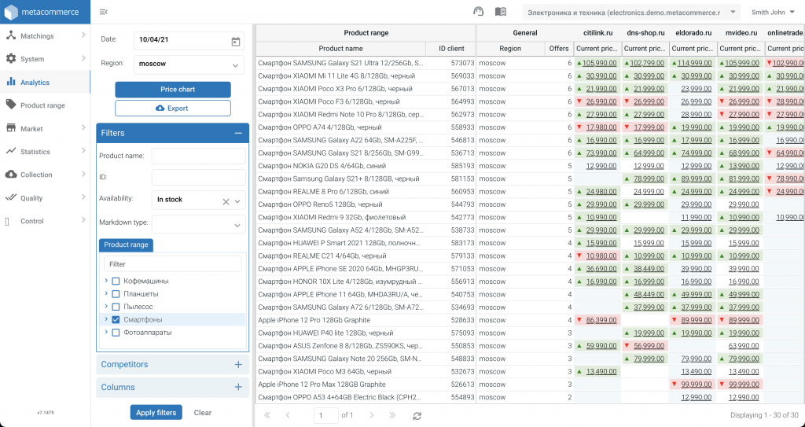Check the Кофемашины checkbox
Image resolution: width=805 pixels, height=427 pixels.
click(x=116, y=281)
